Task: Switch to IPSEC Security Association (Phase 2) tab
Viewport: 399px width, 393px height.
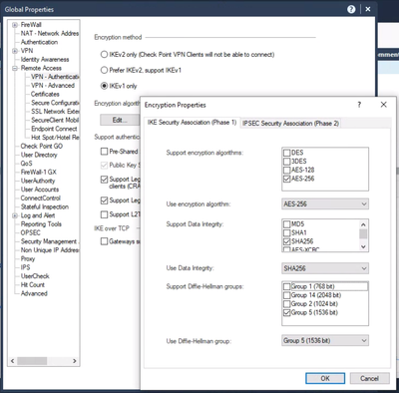Action: point(290,124)
